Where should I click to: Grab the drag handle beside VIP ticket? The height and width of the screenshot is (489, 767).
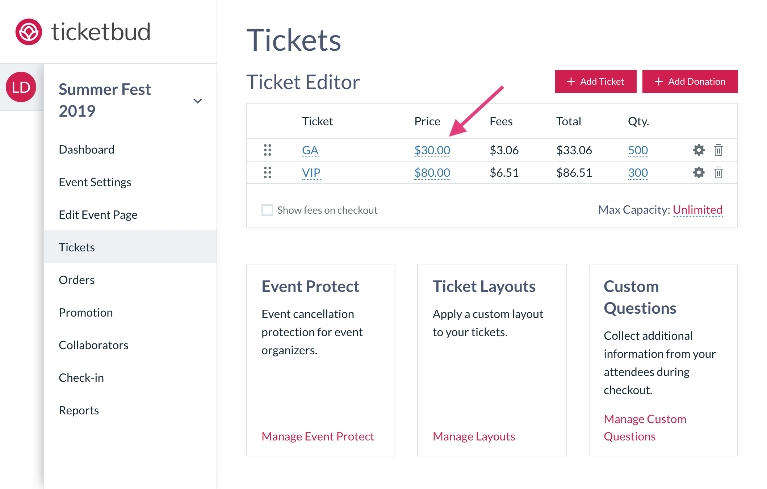point(267,172)
